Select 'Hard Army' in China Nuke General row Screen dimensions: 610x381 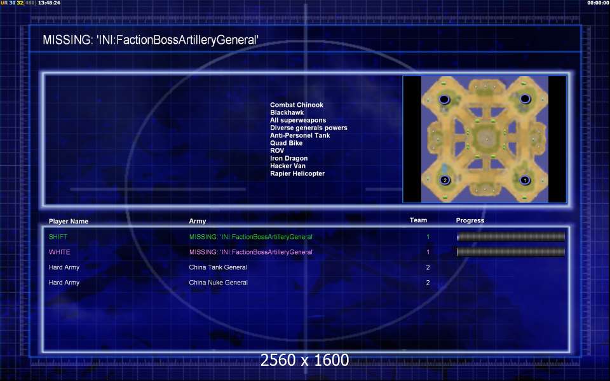(64, 283)
